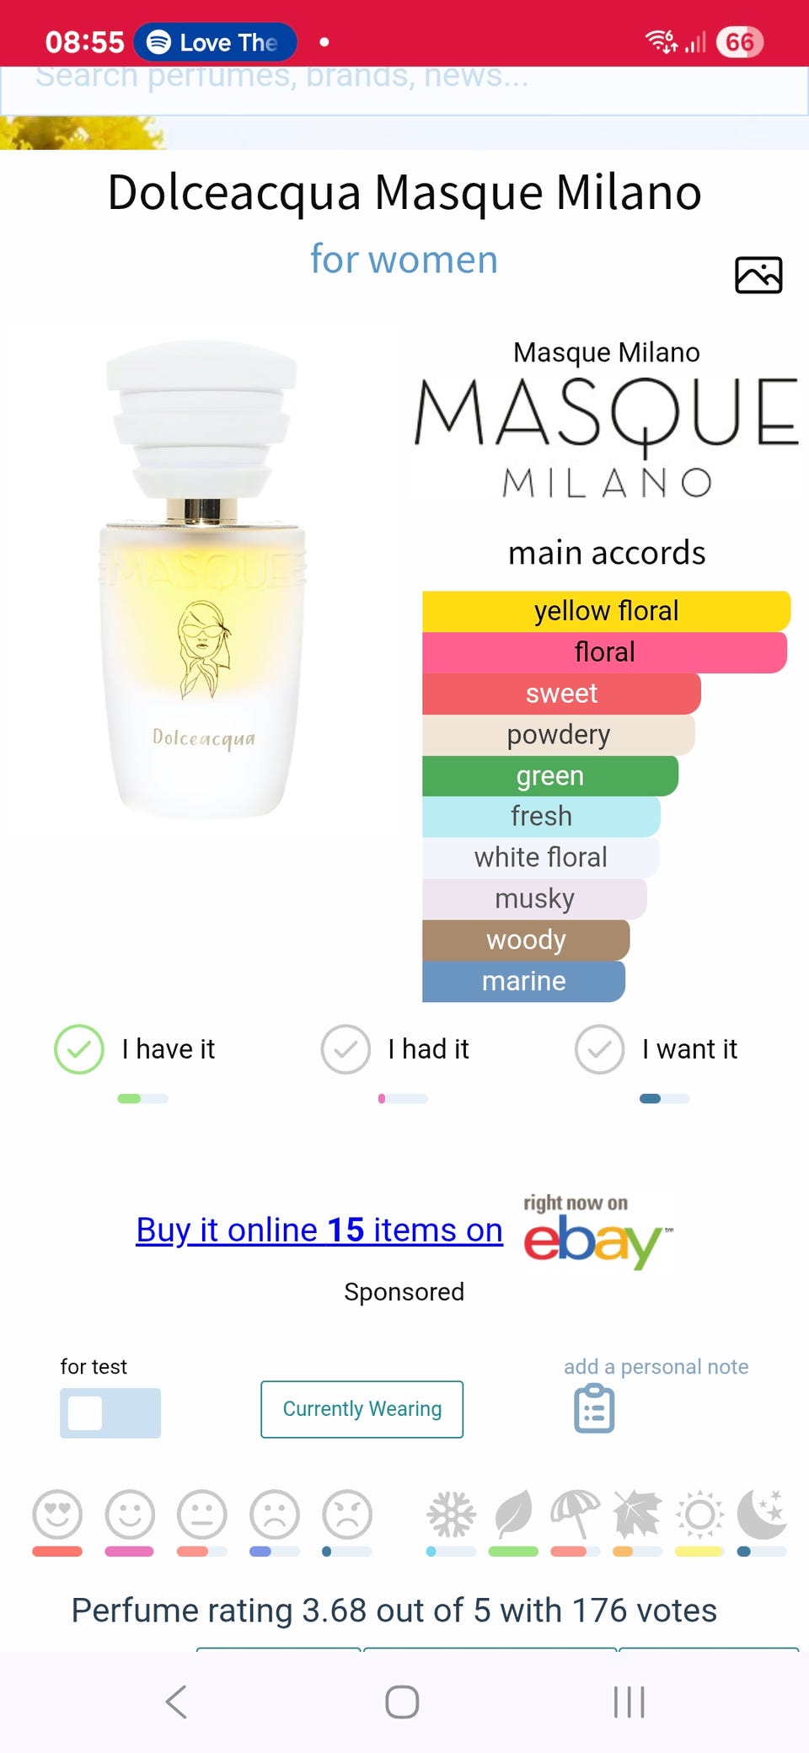
Task: Select the yellow floral accord bar
Action: pos(606,611)
